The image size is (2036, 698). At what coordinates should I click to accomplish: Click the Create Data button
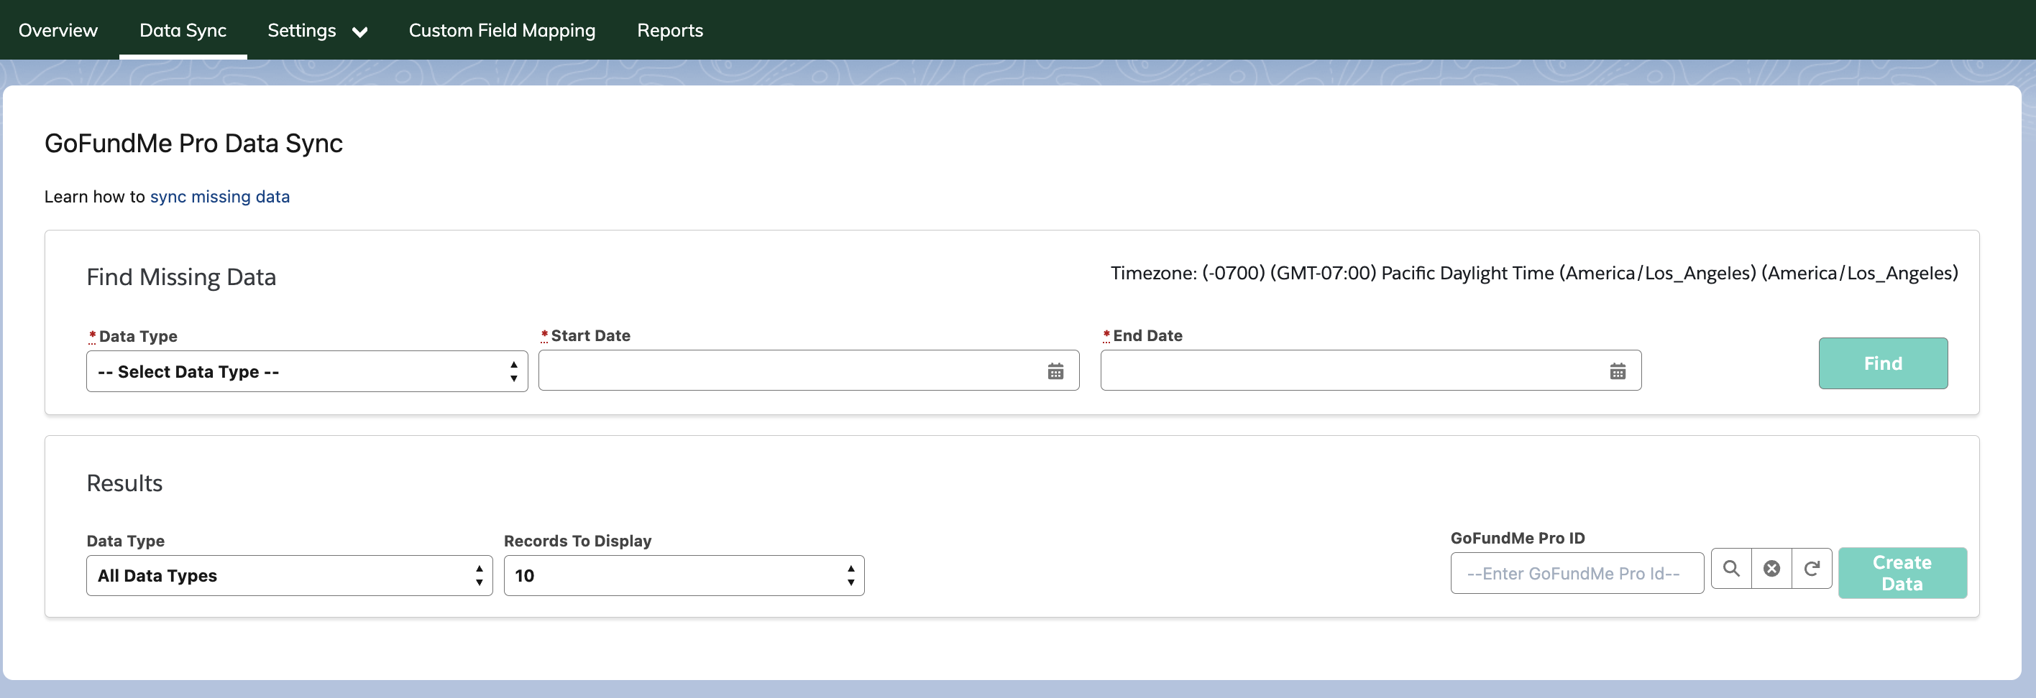coord(1902,573)
